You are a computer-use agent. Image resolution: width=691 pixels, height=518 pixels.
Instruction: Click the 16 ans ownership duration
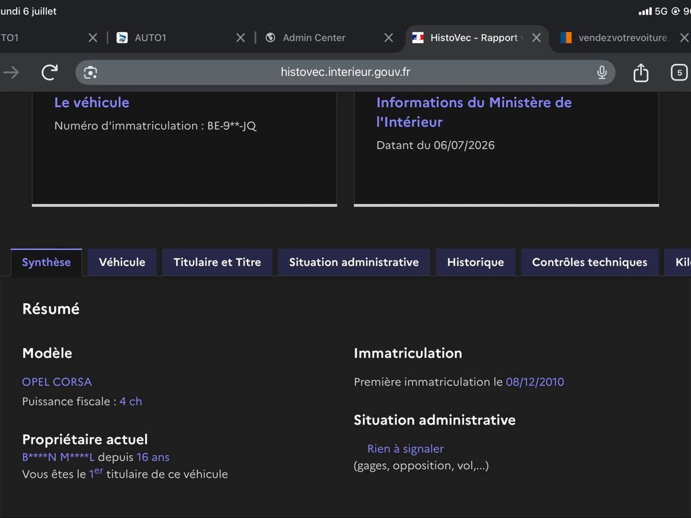tap(153, 458)
